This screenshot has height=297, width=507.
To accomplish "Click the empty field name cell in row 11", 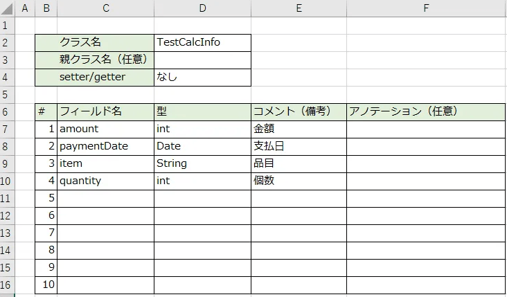I will [106, 199].
